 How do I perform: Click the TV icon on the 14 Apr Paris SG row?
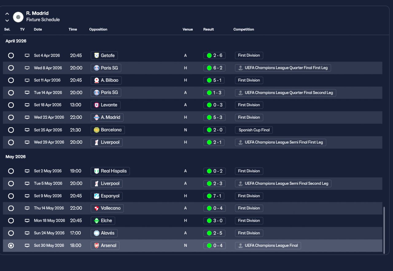click(27, 93)
